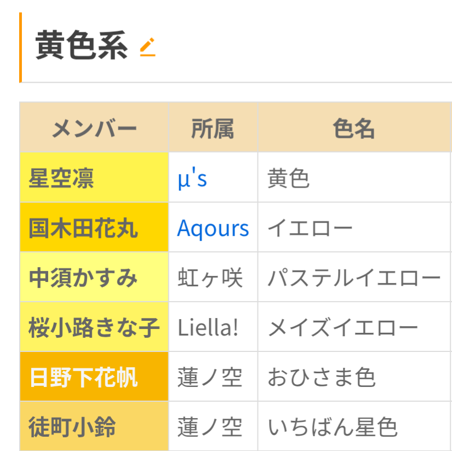Click the orange pencil edit icon
This screenshot has width=452, height=451.
[147, 47]
